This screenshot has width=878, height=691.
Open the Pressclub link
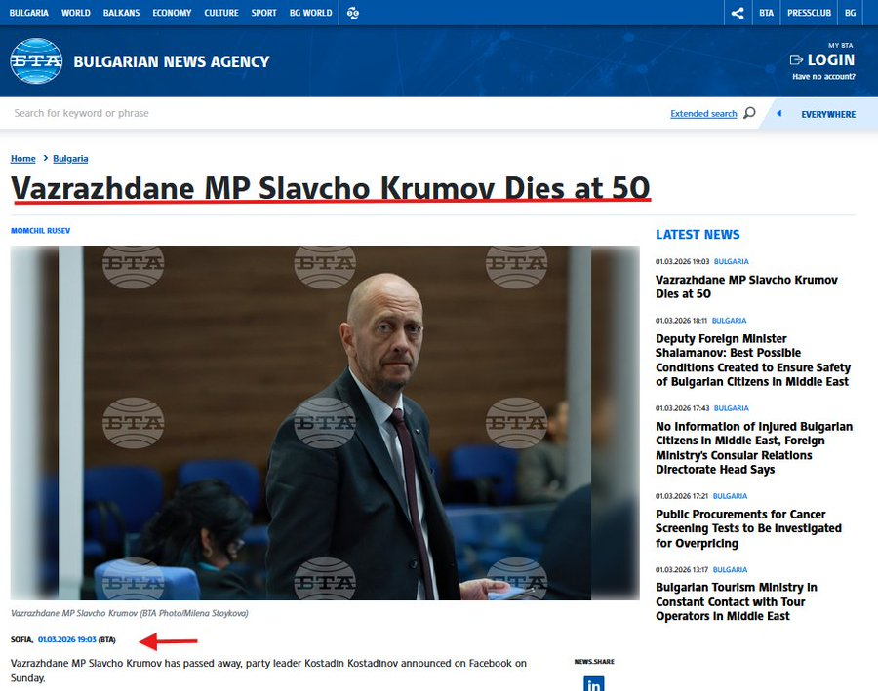pyautogui.click(x=808, y=14)
